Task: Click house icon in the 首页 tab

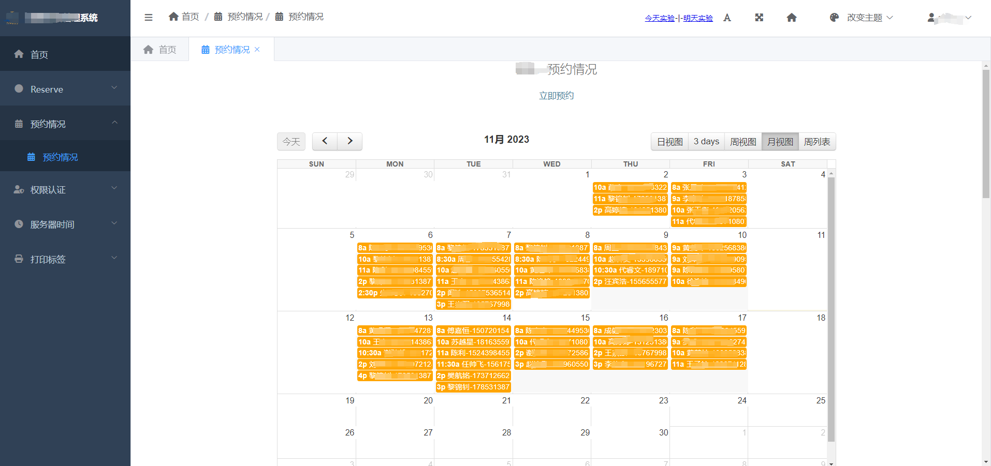Action: coord(149,50)
